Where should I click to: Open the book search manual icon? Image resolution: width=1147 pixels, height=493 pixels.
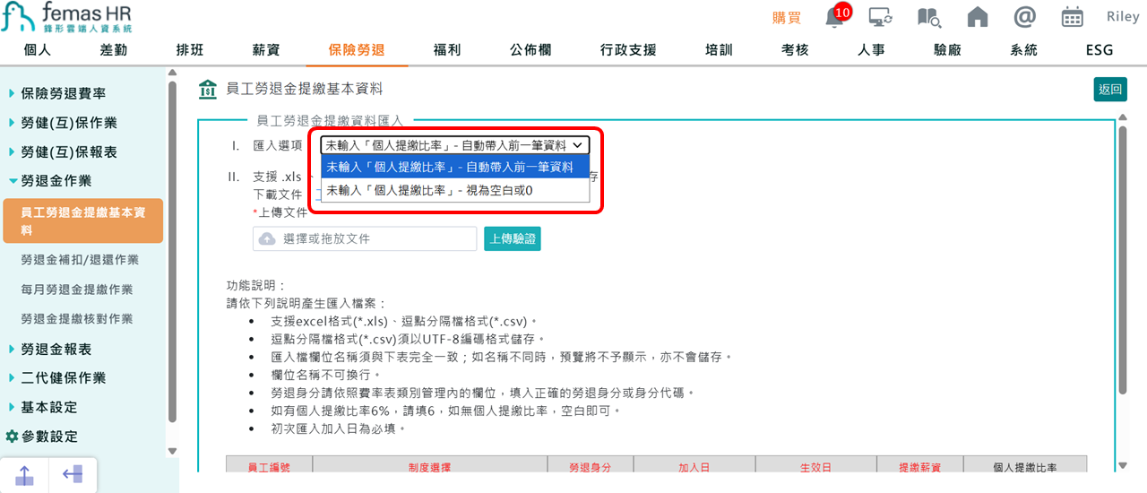coord(929,17)
